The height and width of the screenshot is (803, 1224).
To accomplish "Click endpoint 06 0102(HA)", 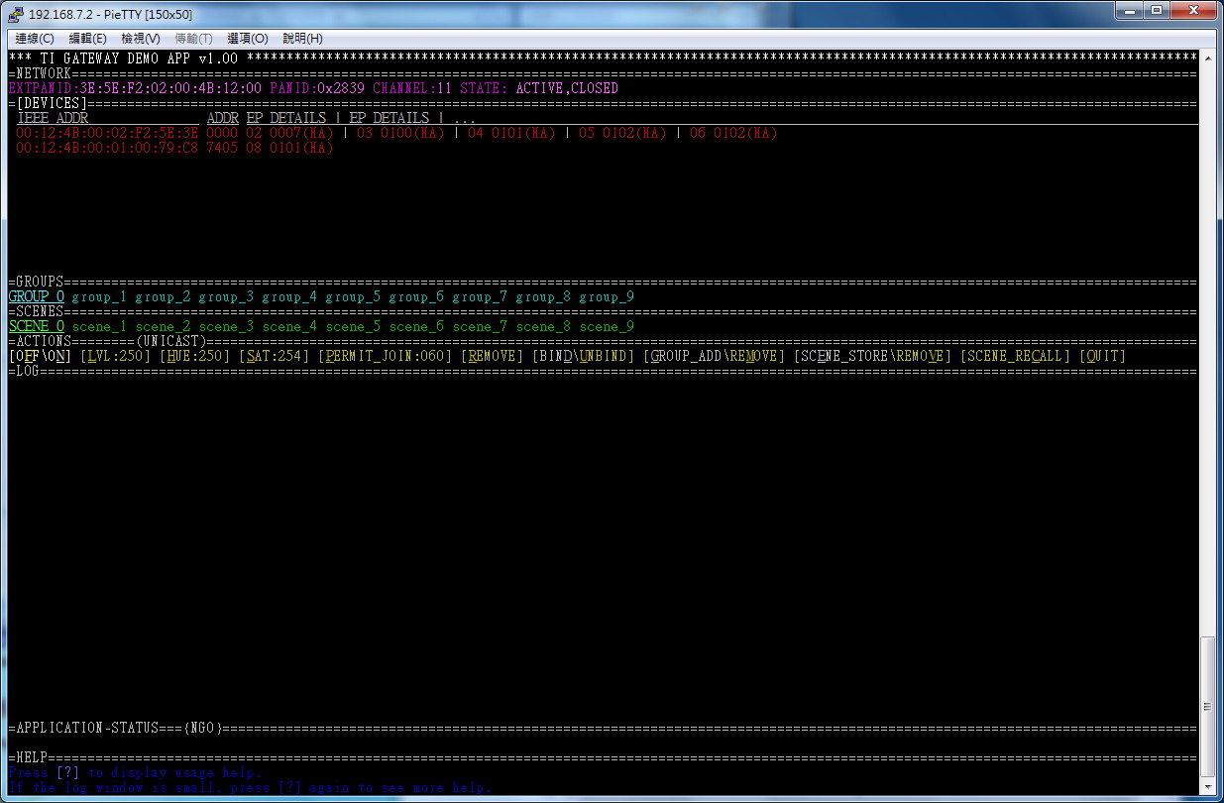I will (x=733, y=133).
